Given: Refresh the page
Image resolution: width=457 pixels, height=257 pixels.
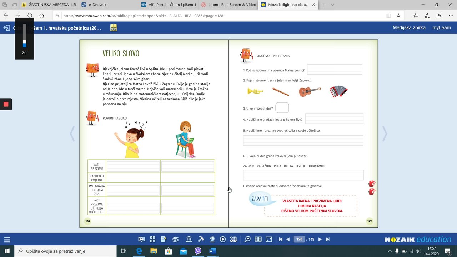Looking at the screenshot, I should coord(30,16).
